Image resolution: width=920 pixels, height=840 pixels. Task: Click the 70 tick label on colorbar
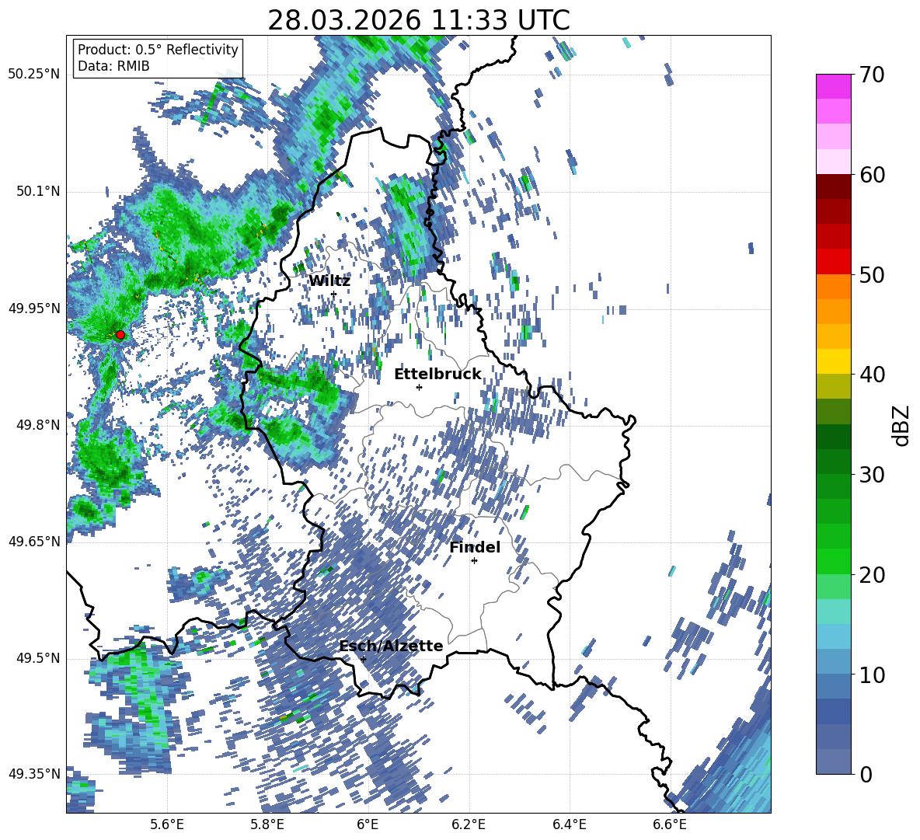(872, 75)
